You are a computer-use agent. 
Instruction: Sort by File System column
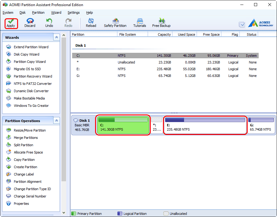pyautogui.click(x=132, y=34)
